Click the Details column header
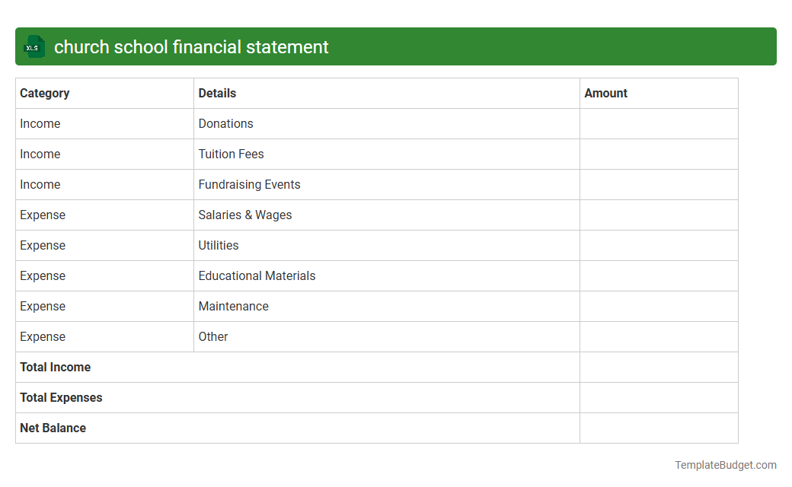 coord(216,93)
